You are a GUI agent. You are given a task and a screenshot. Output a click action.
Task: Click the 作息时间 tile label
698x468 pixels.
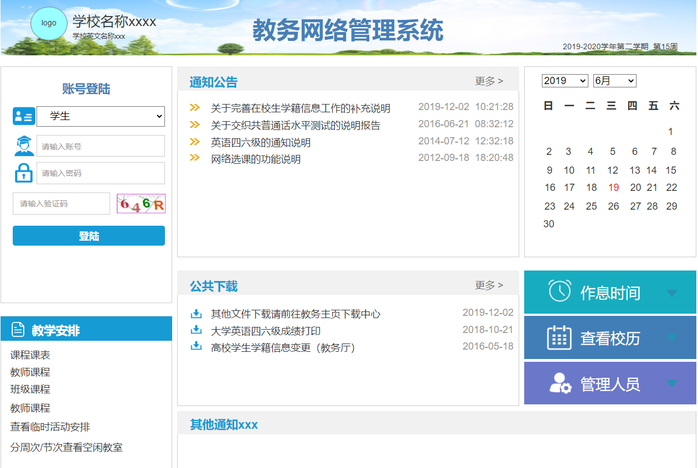click(610, 293)
